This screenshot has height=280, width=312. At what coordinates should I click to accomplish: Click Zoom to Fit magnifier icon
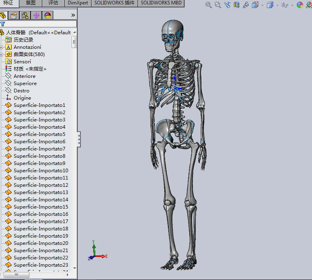click(x=208, y=5)
